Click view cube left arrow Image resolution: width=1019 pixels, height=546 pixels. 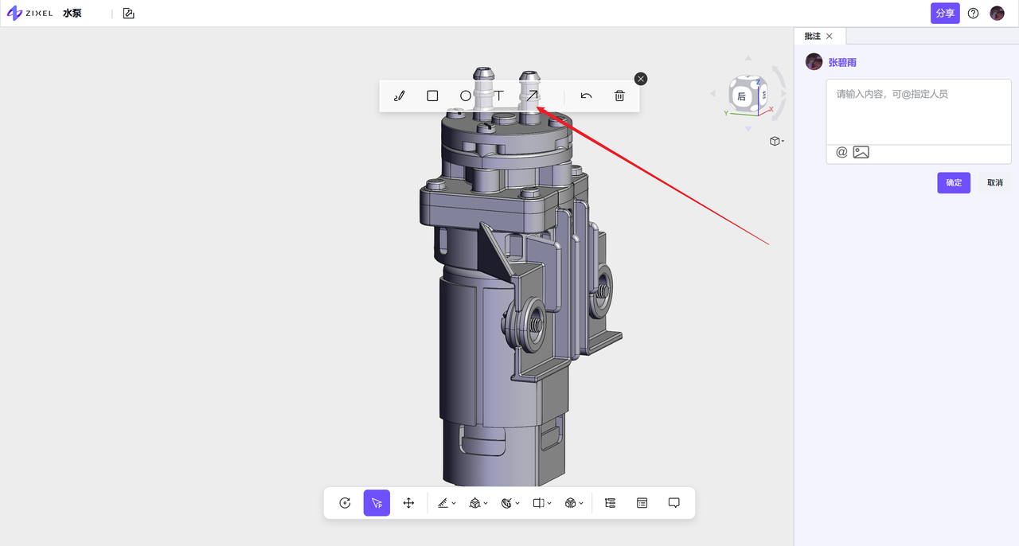(x=713, y=94)
